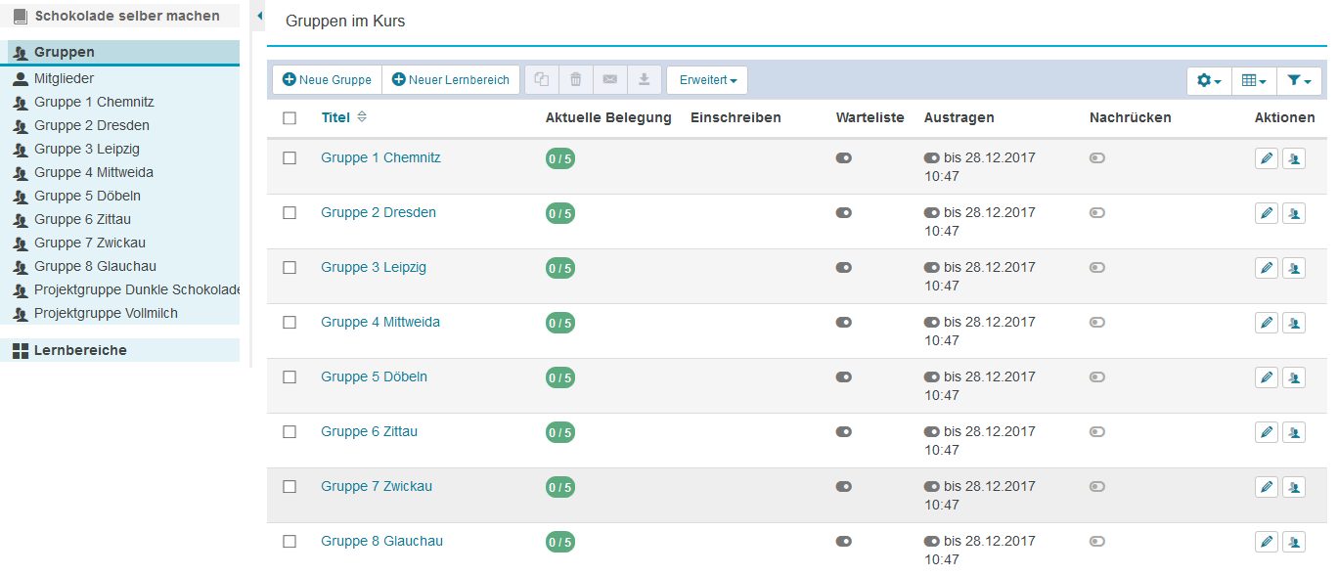The image size is (1338, 575).
Task: Open Lernbereiche in the left sidebar
Action: (x=80, y=350)
